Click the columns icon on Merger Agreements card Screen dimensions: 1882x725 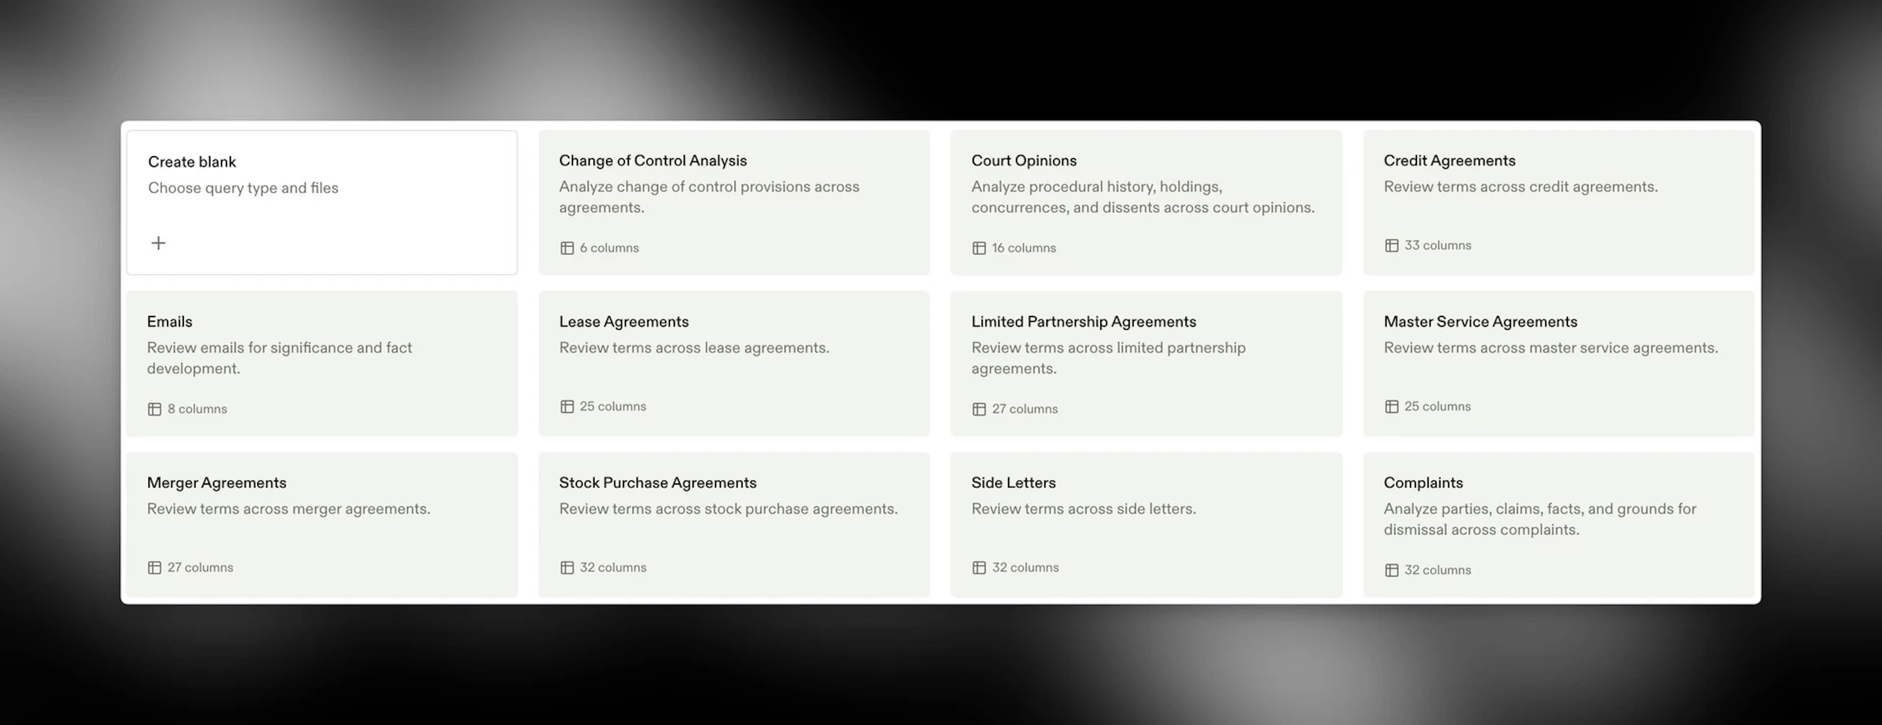click(155, 567)
